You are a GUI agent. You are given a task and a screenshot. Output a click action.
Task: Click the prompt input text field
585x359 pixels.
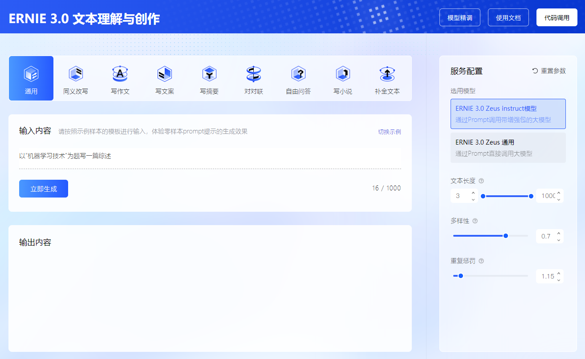tap(209, 156)
